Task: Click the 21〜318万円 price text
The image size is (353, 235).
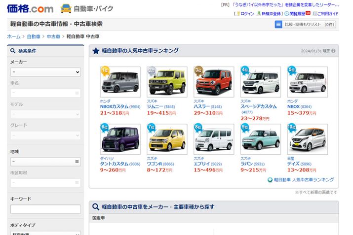Action: (x=115, y=113)
